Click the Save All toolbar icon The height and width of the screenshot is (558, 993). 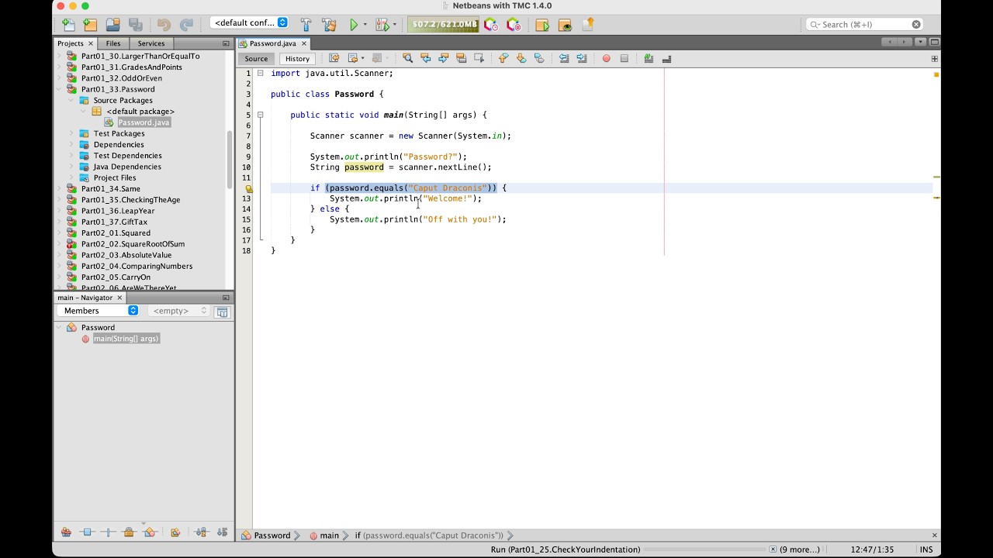point(135,25)
